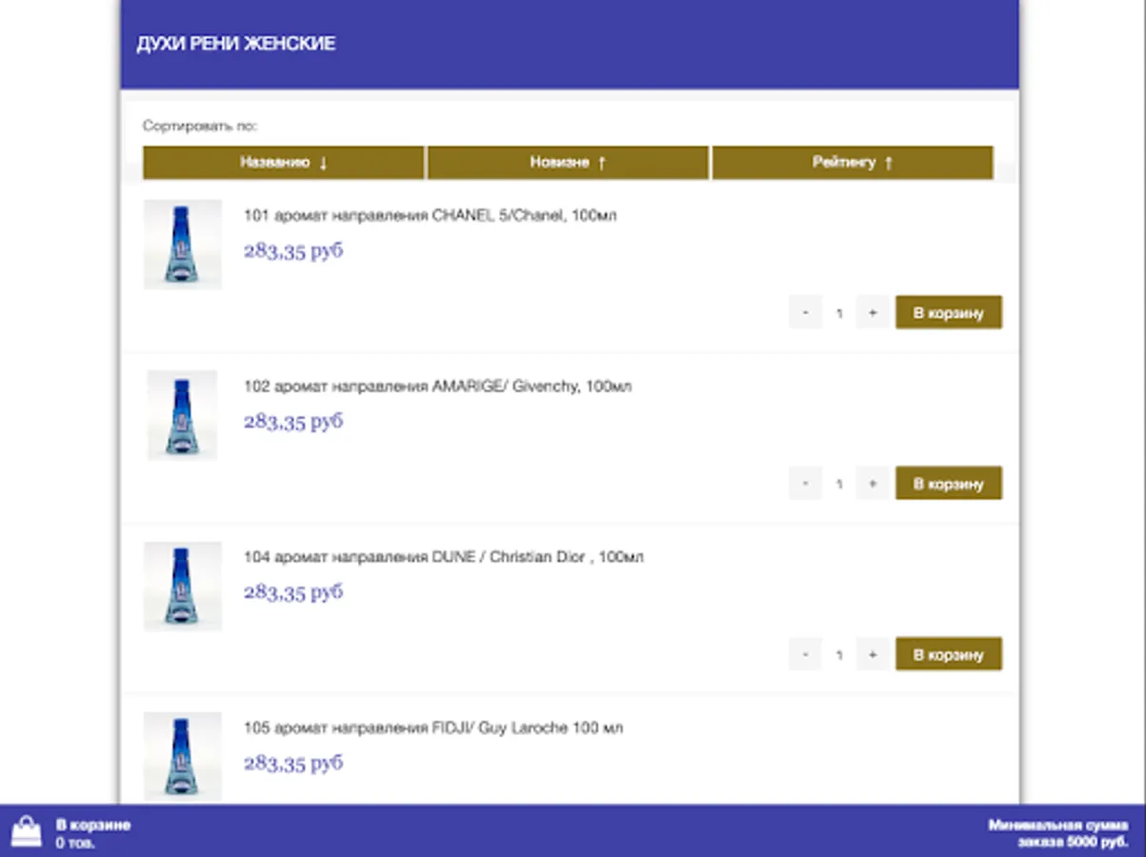Decrease quantity for CHANEL 5 item
Viewport: 1146px width, 857px height.
click(x=806, y=312)
